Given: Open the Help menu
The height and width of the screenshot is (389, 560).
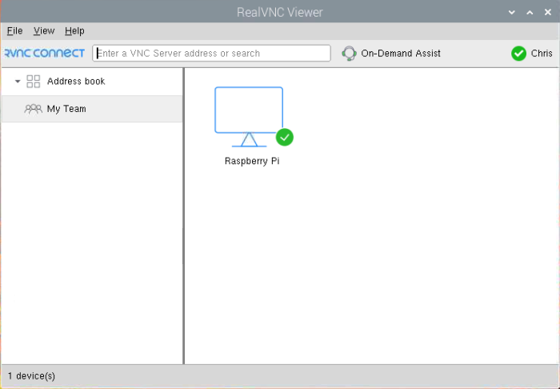Looking at the screenshot, I should pos(74,30).
